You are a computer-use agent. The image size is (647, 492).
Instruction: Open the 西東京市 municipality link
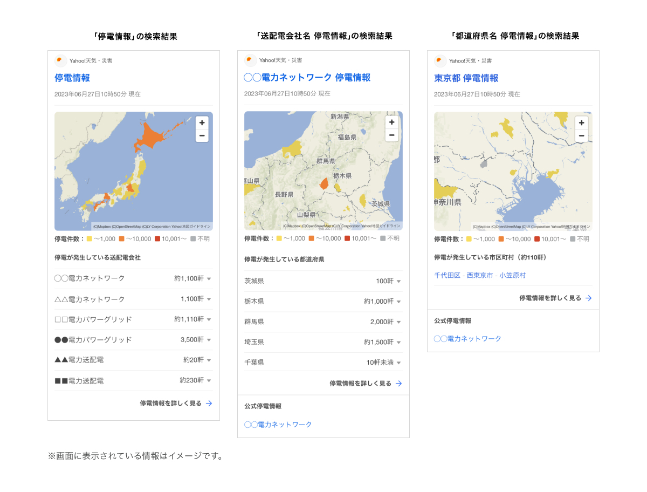pyautogui.click(x=480, y=275)
